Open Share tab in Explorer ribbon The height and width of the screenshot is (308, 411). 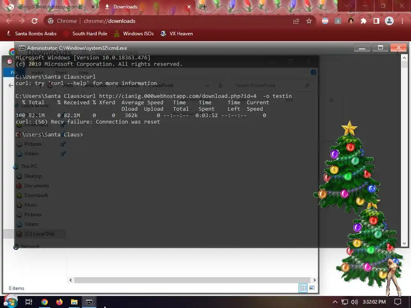pos(61,73)
